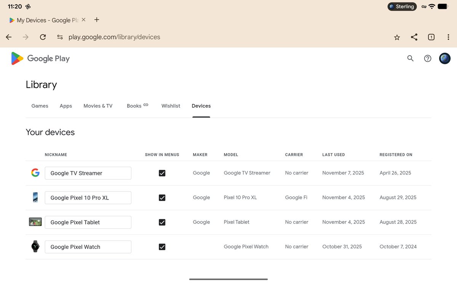457x285 pixels.
Task: Tap the pinwheel notification icon beside the clock
Action: coord(28,7)
